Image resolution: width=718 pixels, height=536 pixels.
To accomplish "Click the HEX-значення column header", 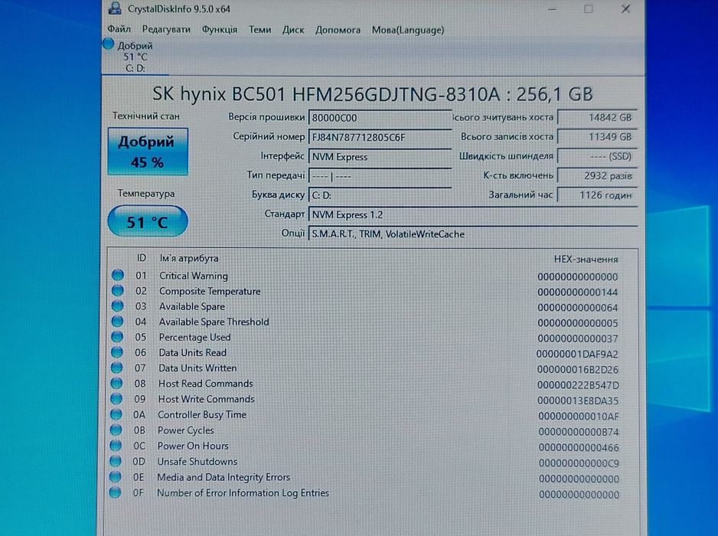I will tap(586, 260).
